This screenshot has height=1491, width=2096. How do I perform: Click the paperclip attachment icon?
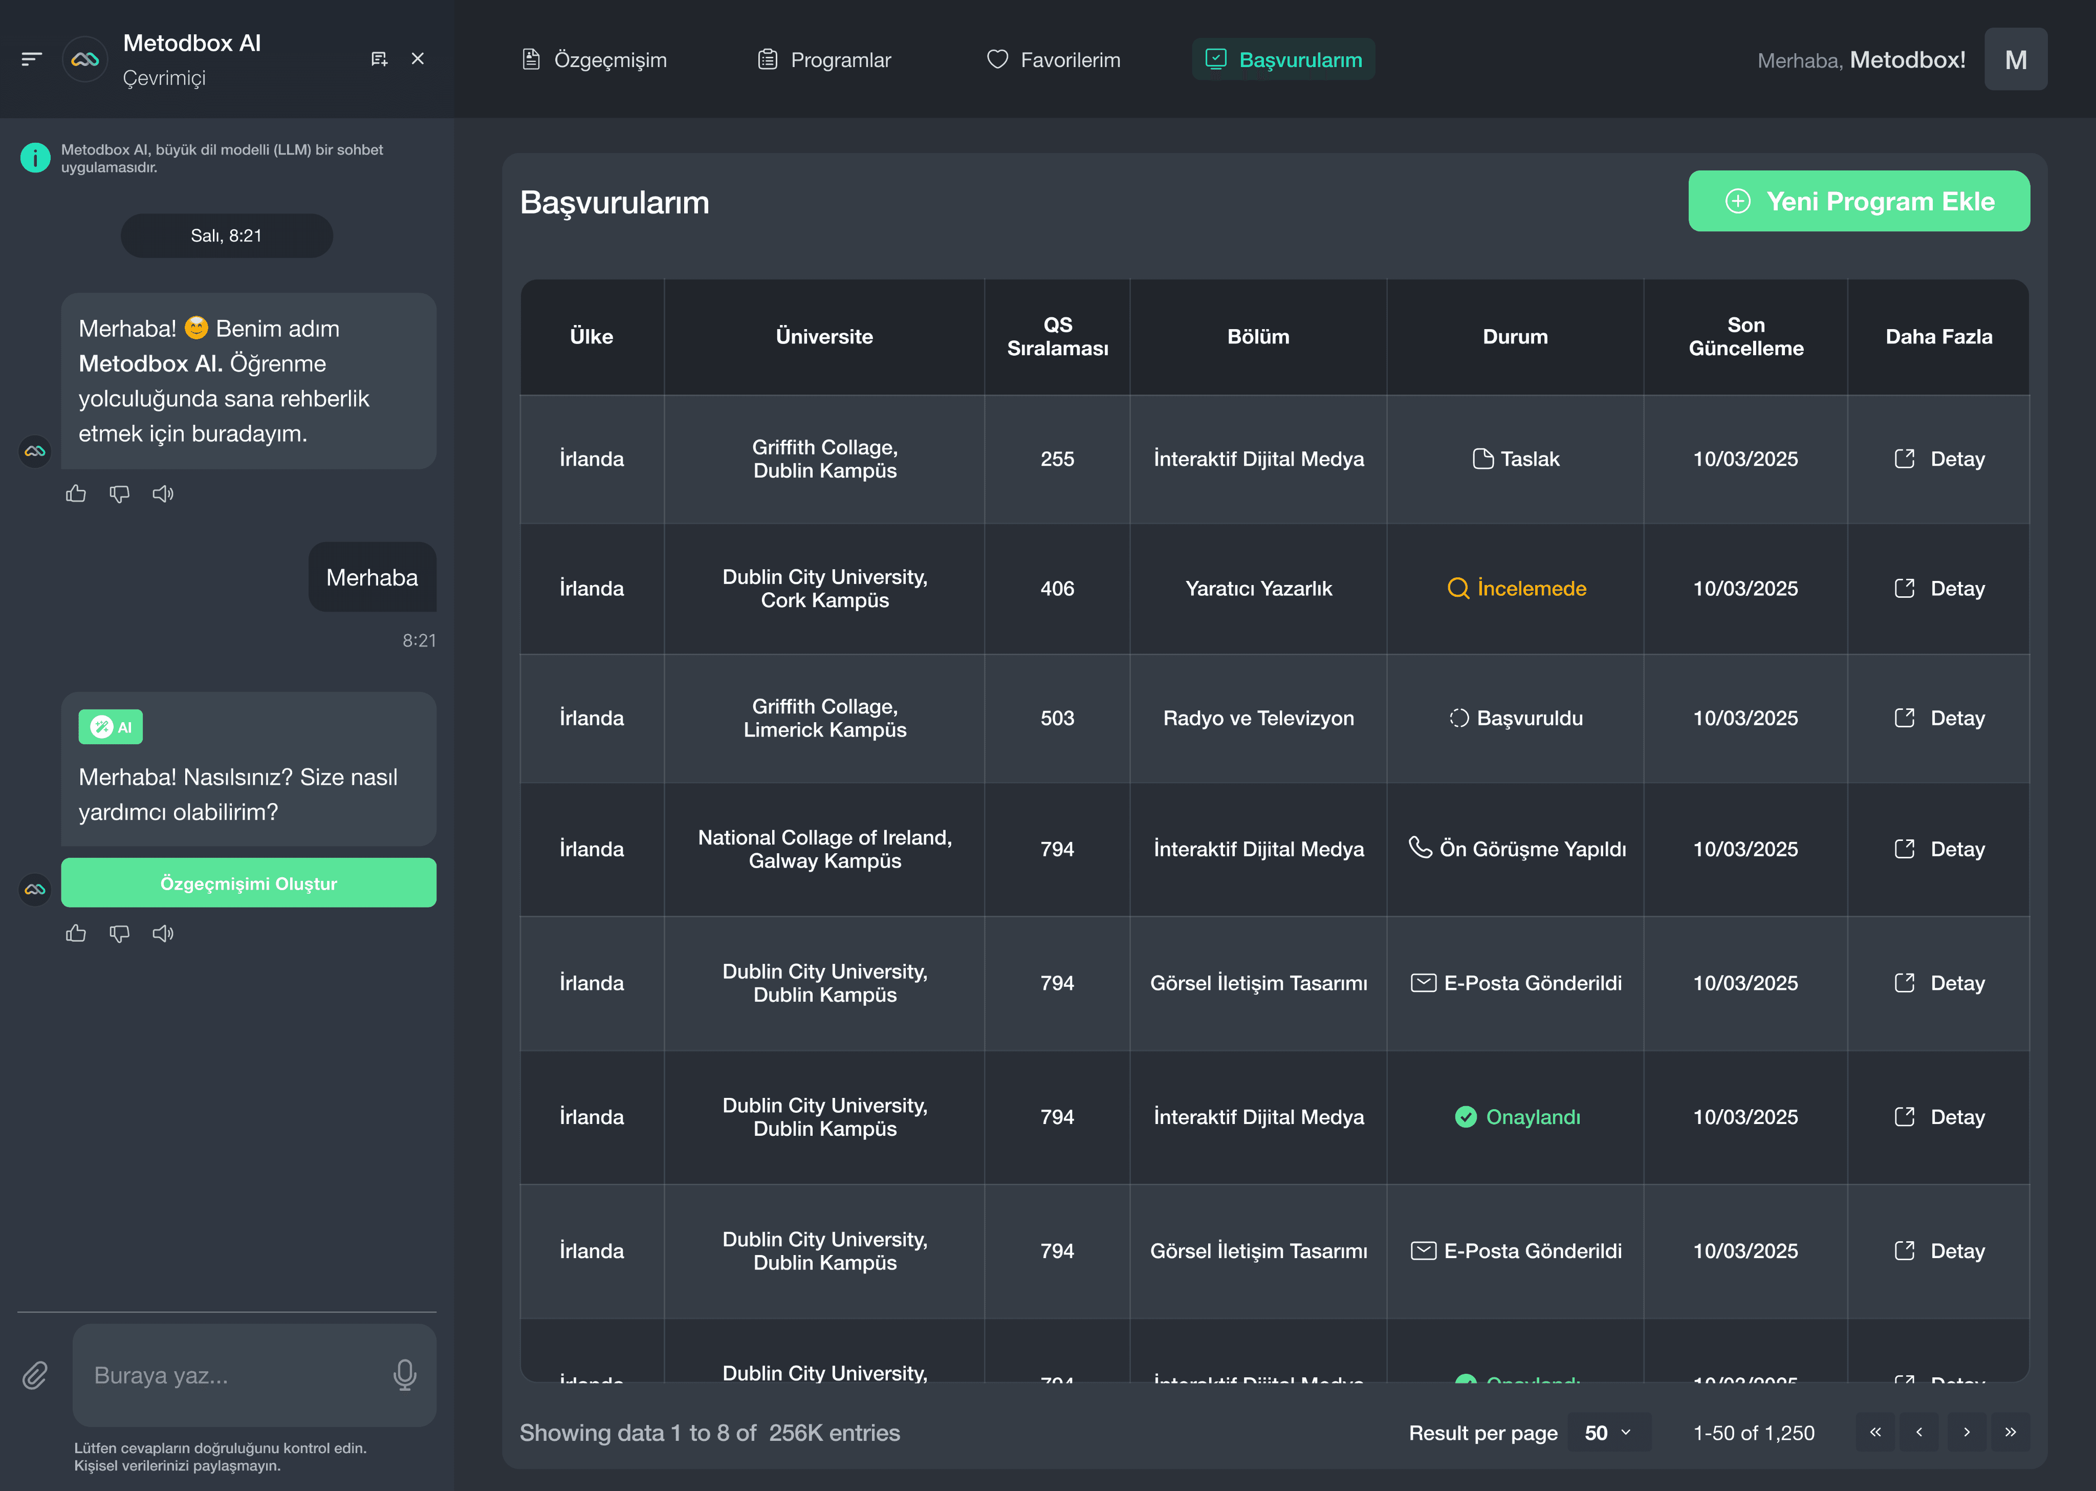click(35, 1374)
